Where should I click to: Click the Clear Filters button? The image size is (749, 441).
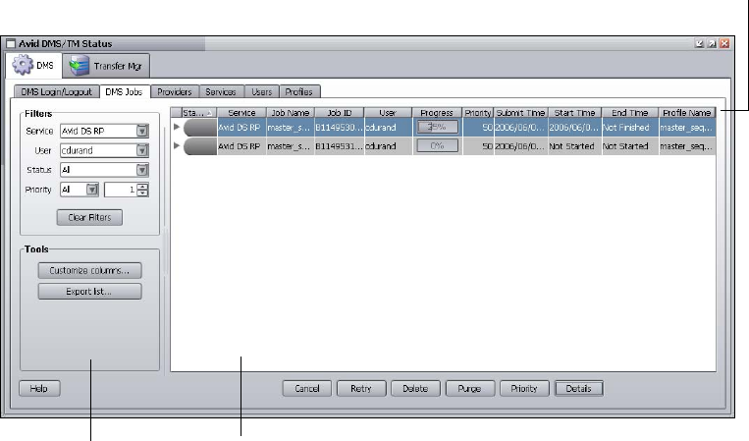click(89, 217)
